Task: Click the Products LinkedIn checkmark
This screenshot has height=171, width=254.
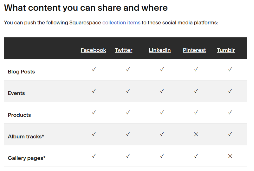Action: (x=162, y=113)
